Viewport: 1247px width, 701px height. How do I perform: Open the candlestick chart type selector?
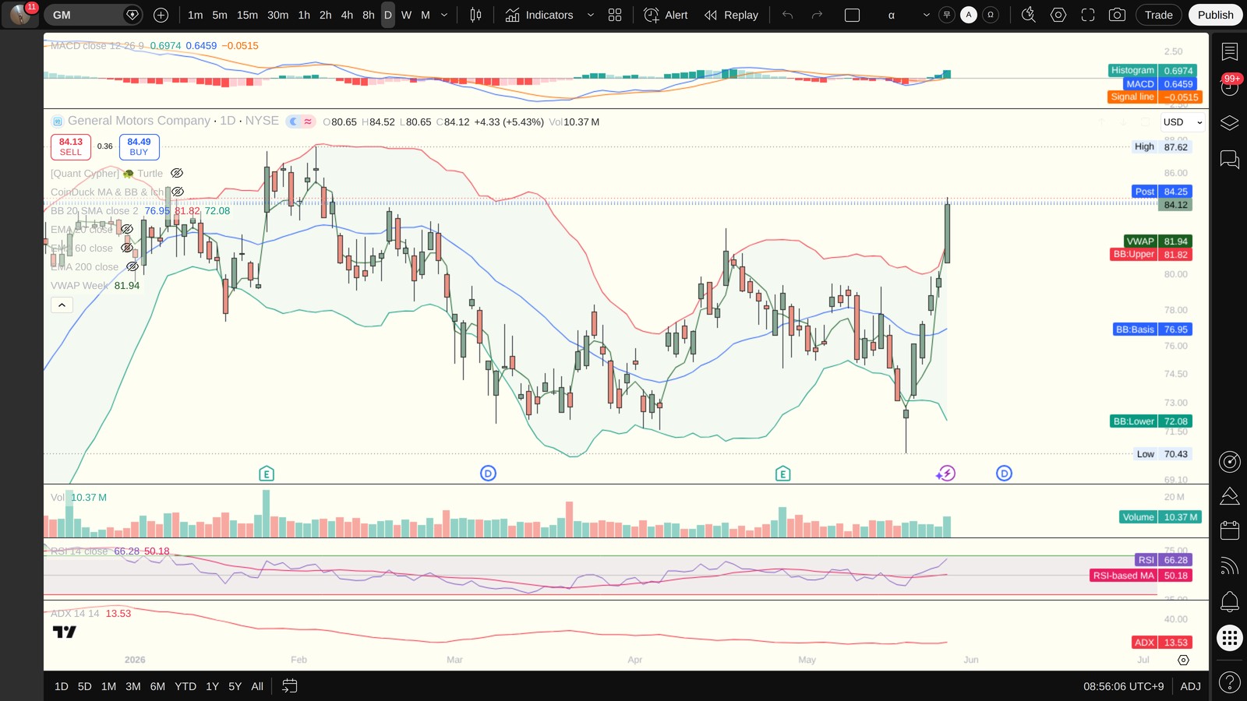tap(475, 15)
